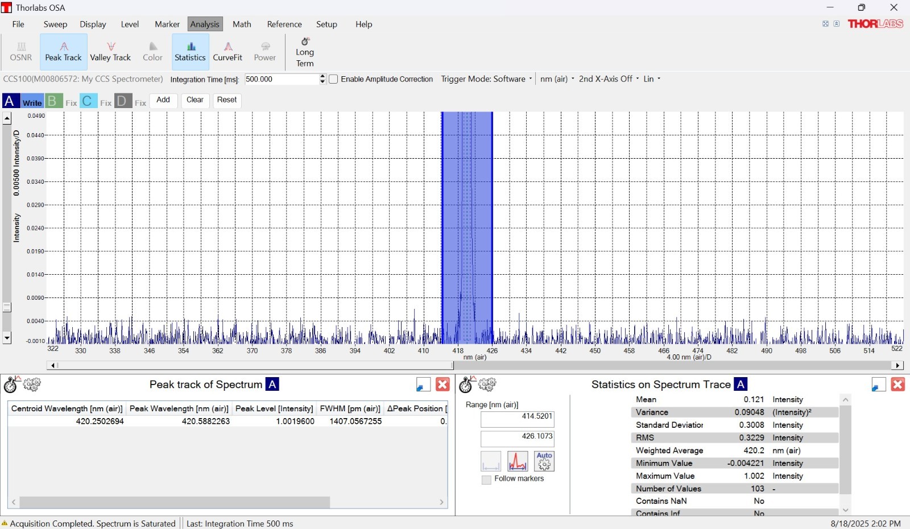Open the Long Term measurement tool
This screenshot has width=910, height=529.
[305, 52]
